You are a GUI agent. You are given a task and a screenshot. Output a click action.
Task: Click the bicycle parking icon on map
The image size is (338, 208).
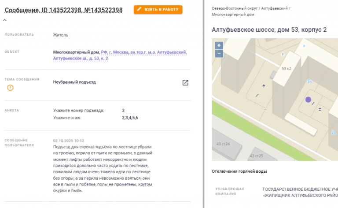coord(310,81)
